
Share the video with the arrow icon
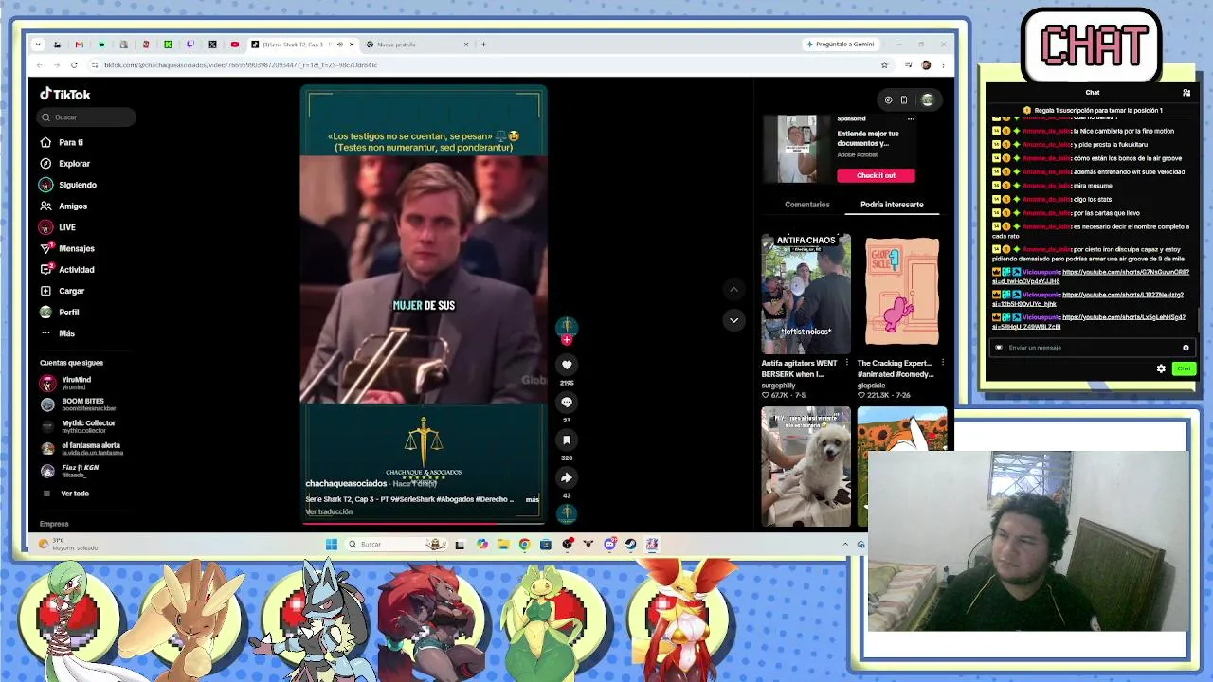(567, 477)
